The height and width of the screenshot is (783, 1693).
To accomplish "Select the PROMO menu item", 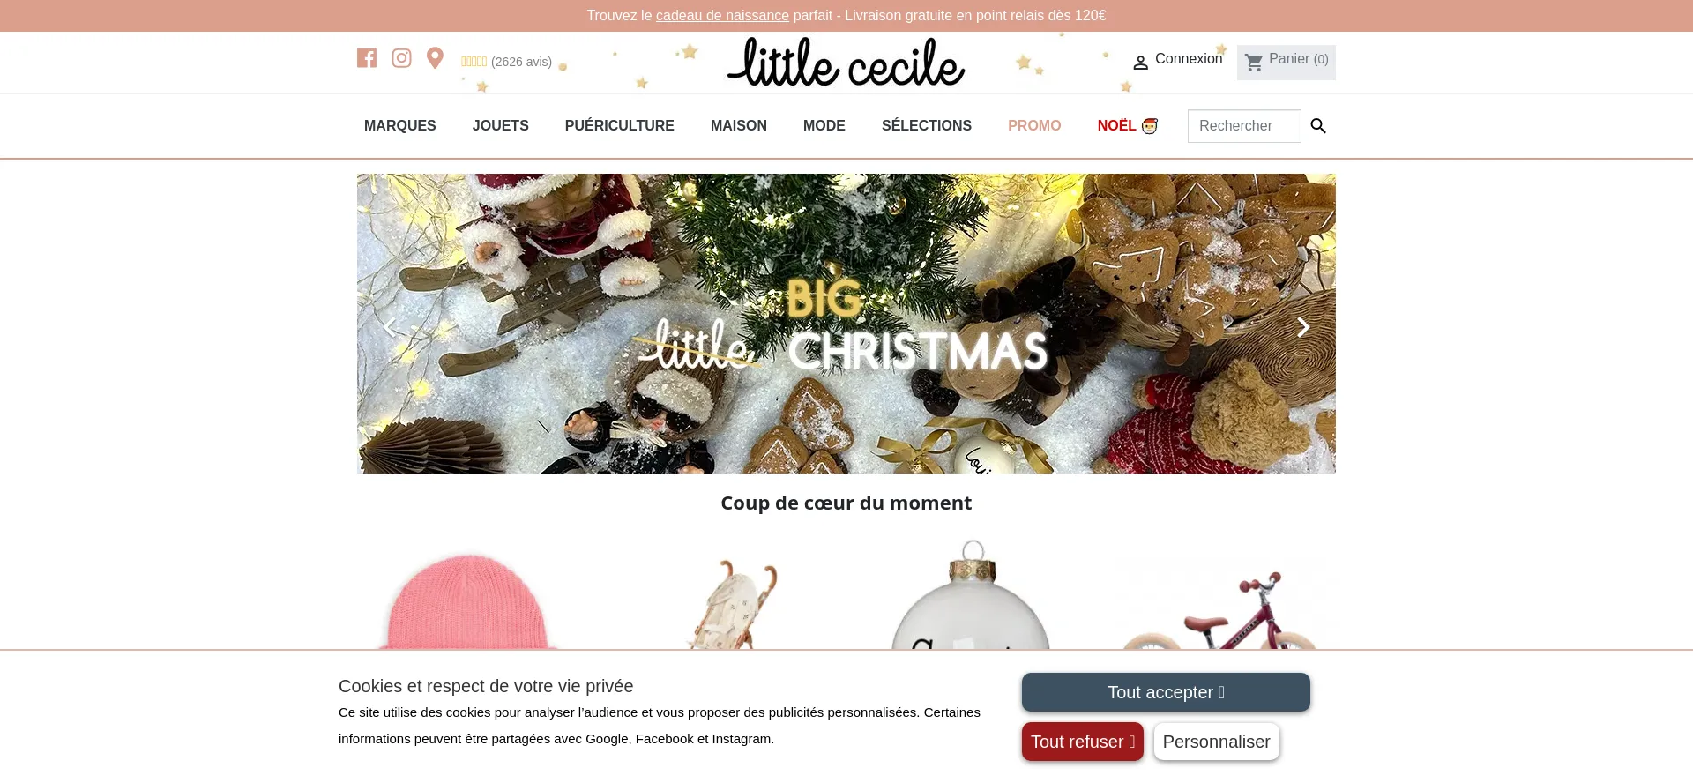I will click(x=1034, y=126).
